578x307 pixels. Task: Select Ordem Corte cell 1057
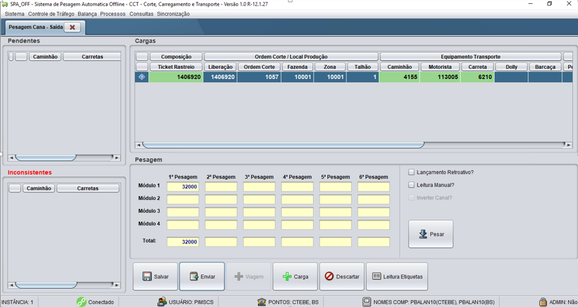point(259,76)
